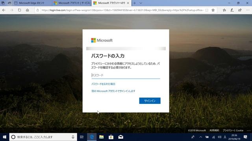This screenshot has width=252, height=141.
Task: Open Task View from the taskbar
Action: [82, 137]
